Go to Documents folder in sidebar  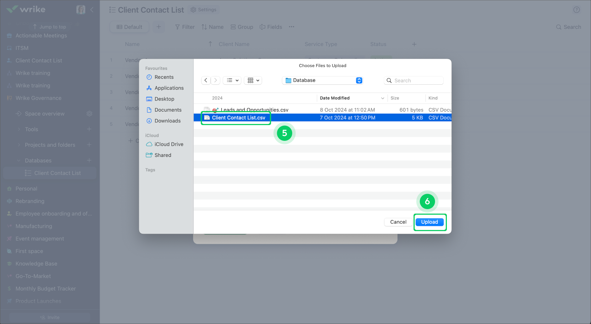coord(168,110)
